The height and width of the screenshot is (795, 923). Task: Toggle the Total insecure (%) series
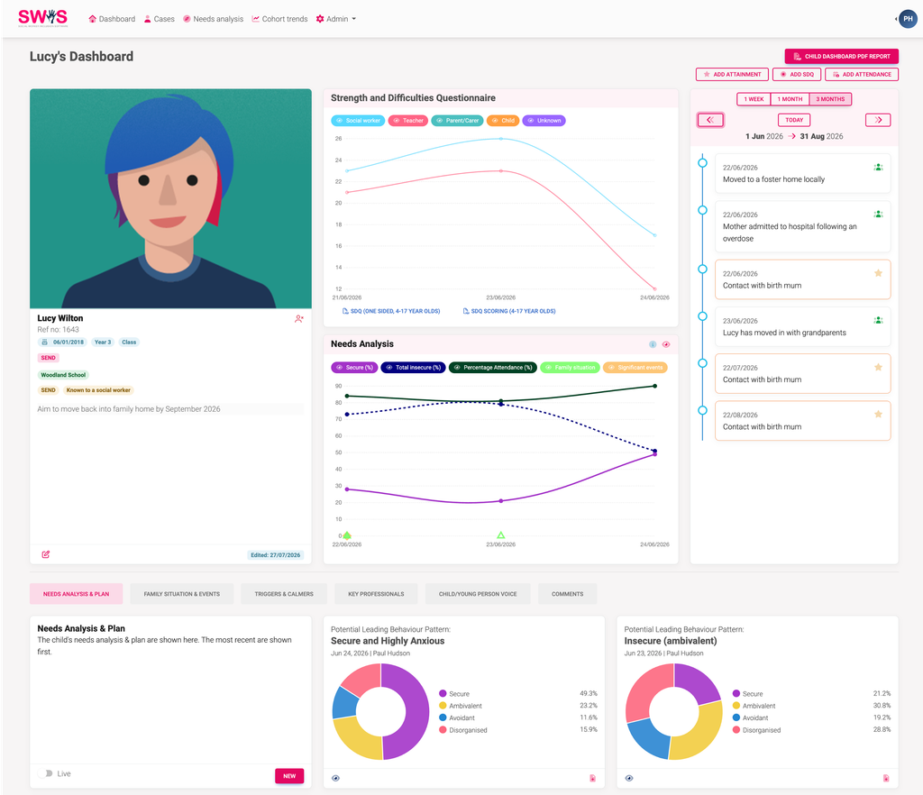tap(413, 368)
